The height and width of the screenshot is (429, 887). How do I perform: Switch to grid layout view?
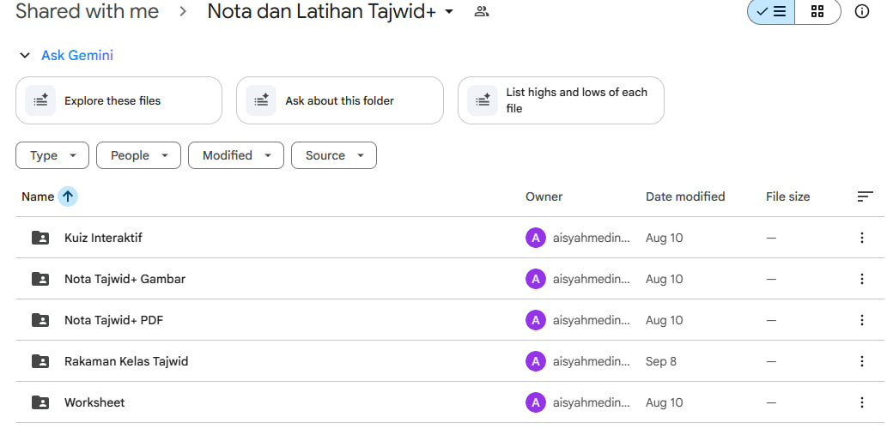coord(817,12)
